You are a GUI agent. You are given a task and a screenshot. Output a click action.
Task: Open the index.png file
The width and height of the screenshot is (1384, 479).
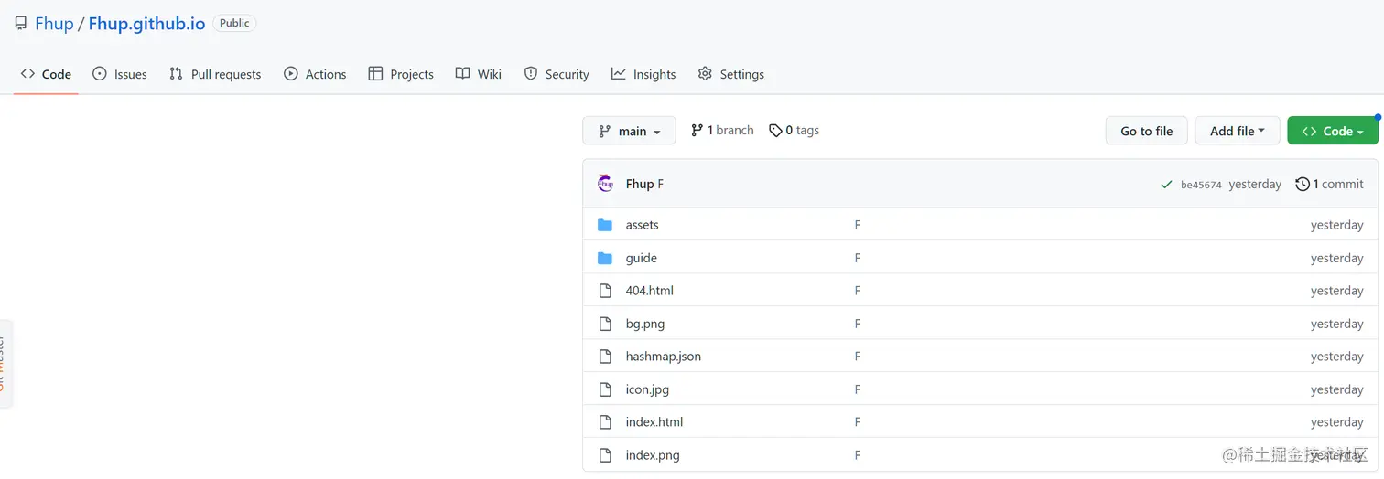653,455
